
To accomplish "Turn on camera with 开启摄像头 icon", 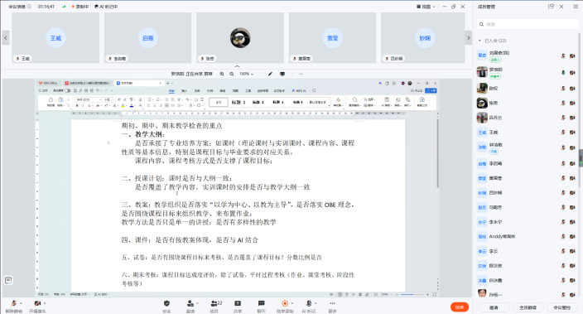I will pyautogui.click(x=37, y=303).
